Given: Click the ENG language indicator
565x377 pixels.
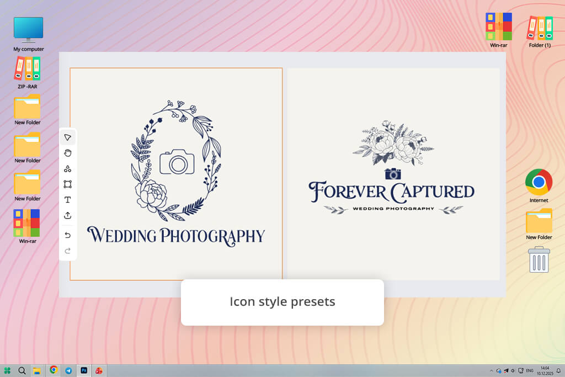Looking at the screenshot, I should [530, 371].
